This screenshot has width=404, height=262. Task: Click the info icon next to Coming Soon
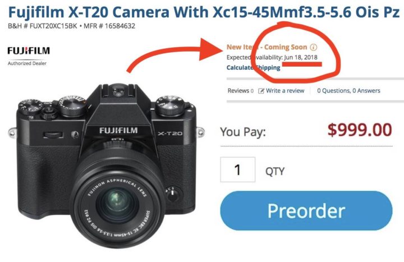313,47
